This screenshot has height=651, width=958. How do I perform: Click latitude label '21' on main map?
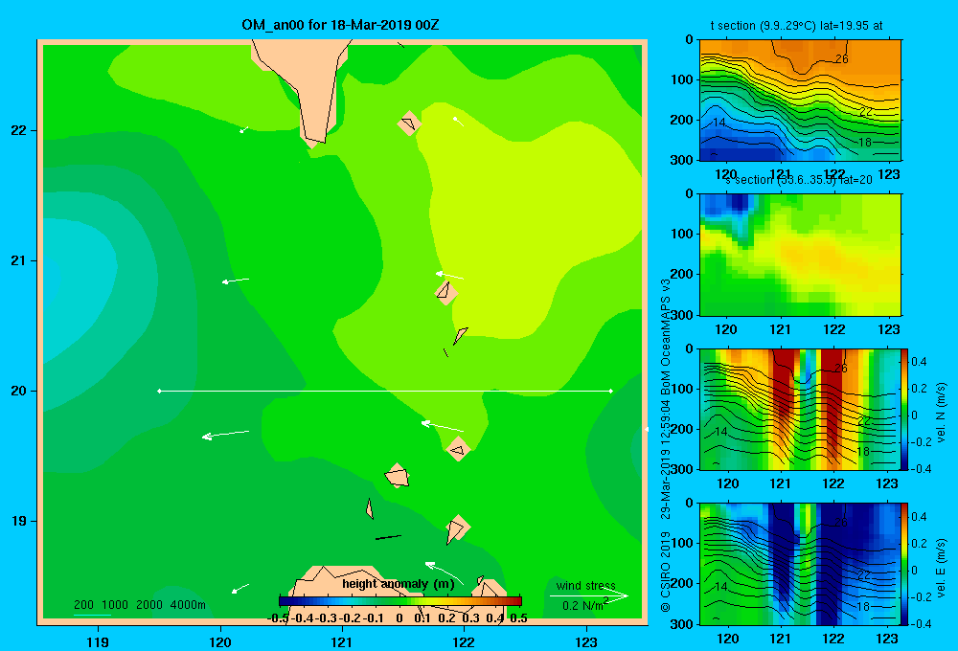[x=18, y=260]
